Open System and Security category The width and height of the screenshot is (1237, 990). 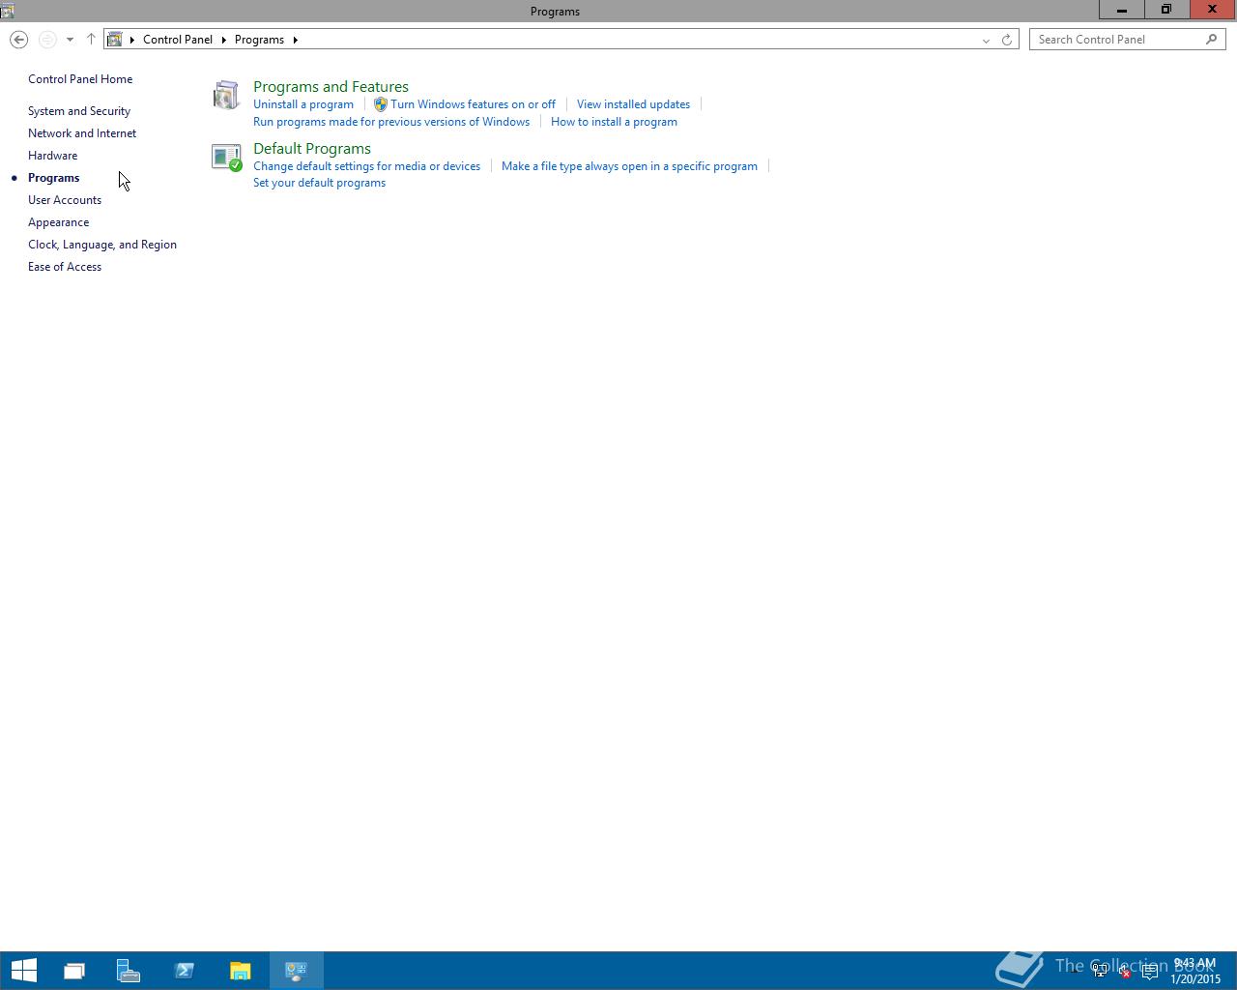pos(79,111)
